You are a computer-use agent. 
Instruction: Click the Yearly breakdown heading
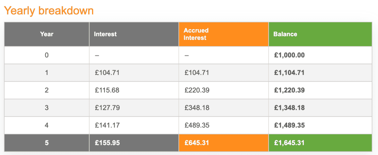pyautogui.click(x=49, y=11)
